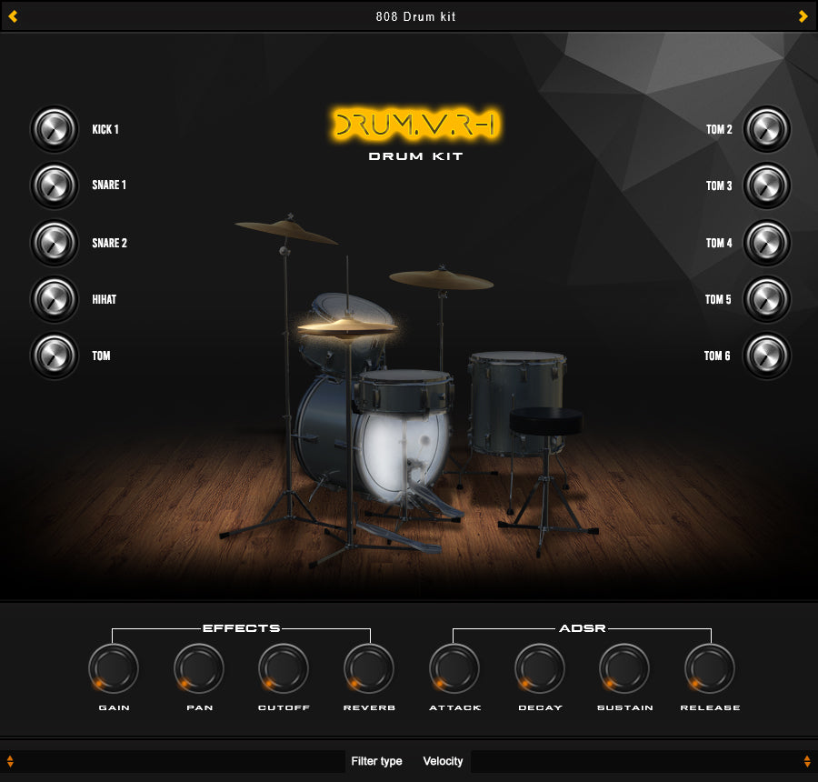Click the HIHAT label
Screen dimensions: 818x782
(105, 299)
